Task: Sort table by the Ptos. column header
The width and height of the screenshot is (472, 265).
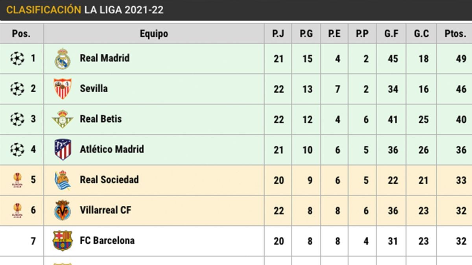Action: (455, 34)
